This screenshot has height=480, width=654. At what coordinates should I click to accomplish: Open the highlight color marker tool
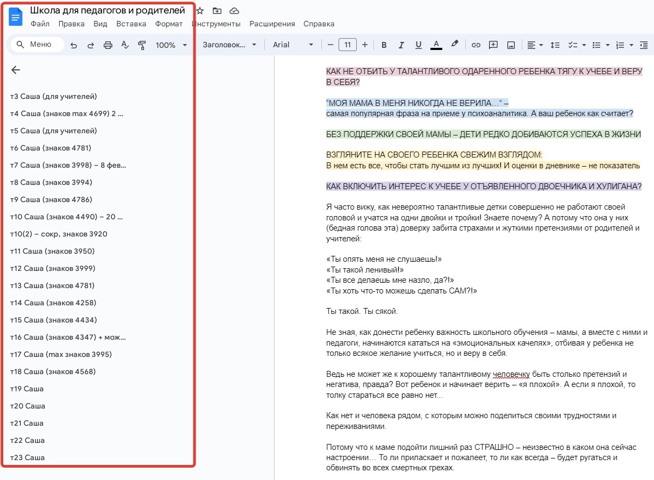tap(454, 45)
